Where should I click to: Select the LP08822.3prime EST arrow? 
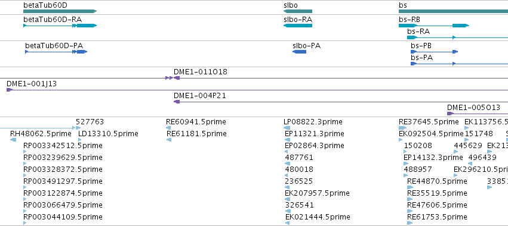pyautogui.click(x=287, y=128)
